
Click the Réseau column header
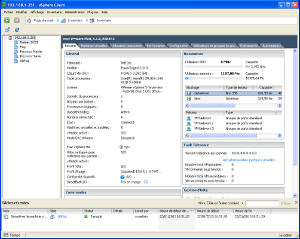204,113
